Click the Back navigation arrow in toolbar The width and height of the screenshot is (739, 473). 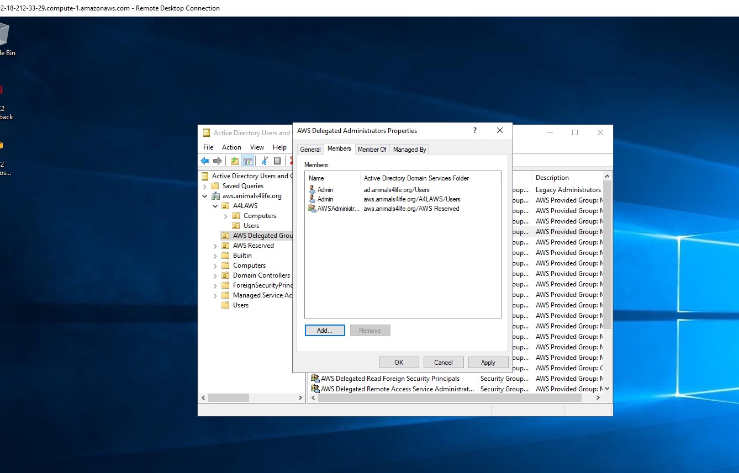[x=205, y=161]
